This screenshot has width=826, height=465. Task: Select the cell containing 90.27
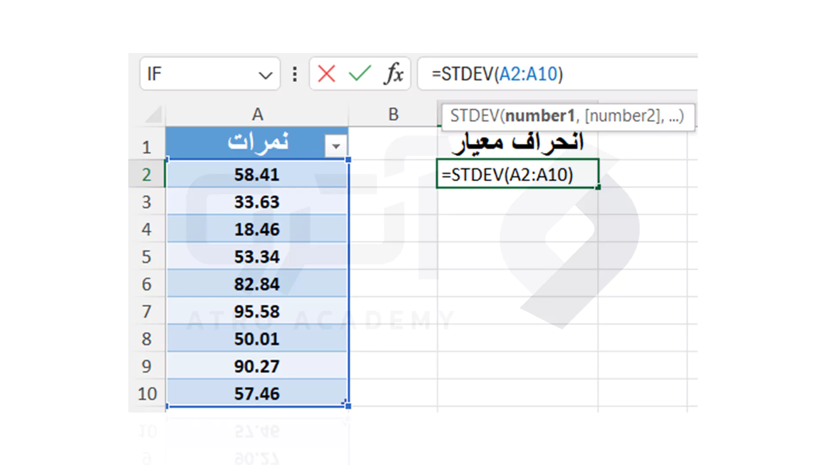coord(257,366)
